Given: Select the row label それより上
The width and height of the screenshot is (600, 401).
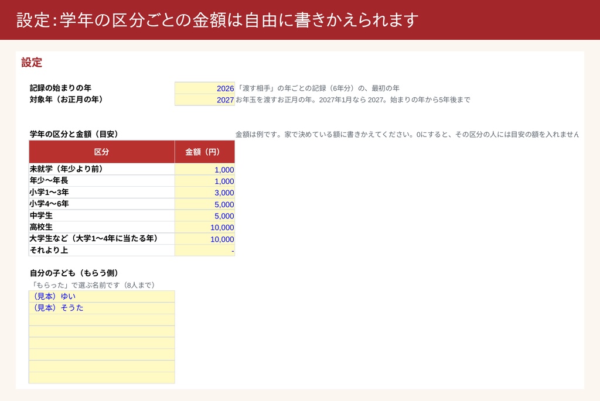Looking at the screenshot, I should coord(49,251).
